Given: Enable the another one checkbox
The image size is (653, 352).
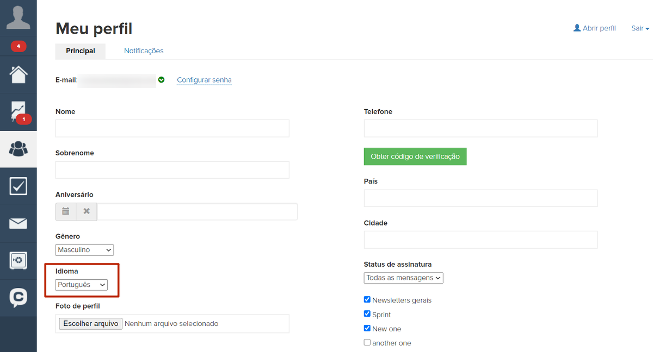Looking at the screenshot, I should [367, 342].
